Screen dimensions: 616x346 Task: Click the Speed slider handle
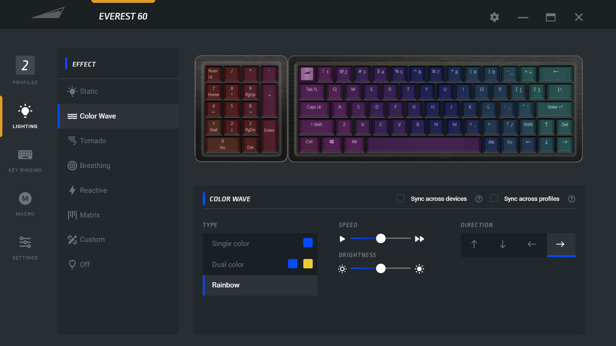coord(380,238)
